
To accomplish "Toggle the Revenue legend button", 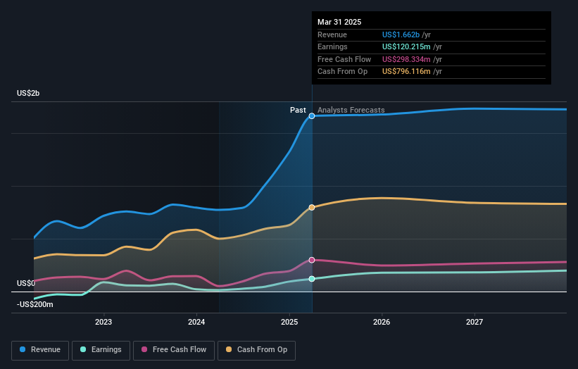I will (40, 350).
